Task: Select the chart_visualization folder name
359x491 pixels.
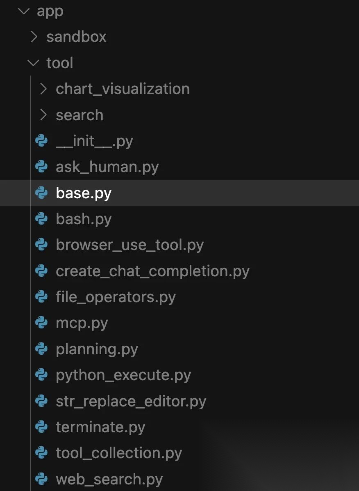Action: tap(123, 89)
